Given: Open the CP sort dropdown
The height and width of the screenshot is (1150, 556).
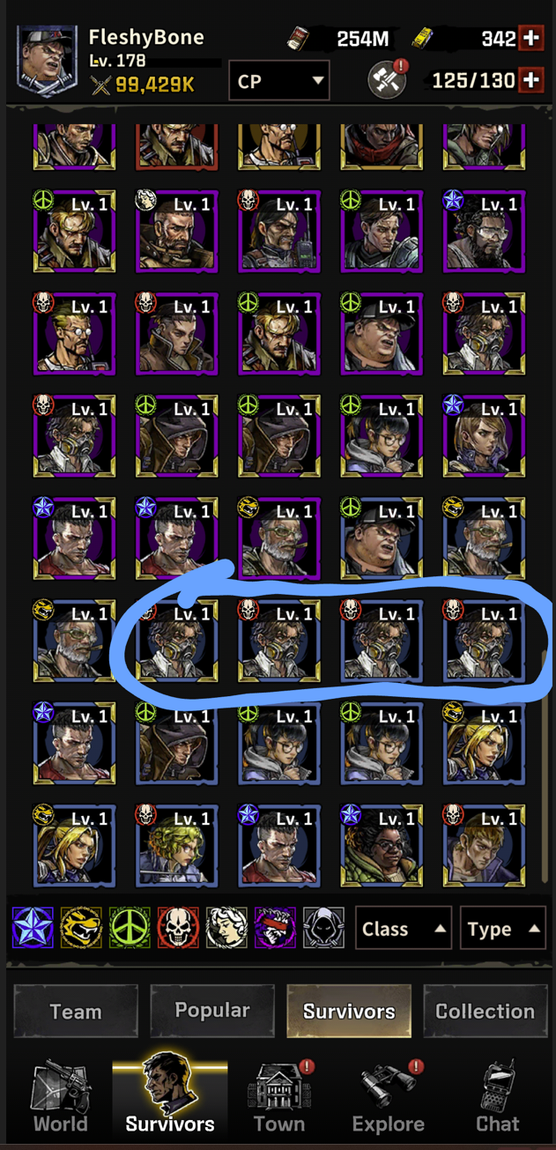Looking at the screenshot, I should (x=279, y=81).
